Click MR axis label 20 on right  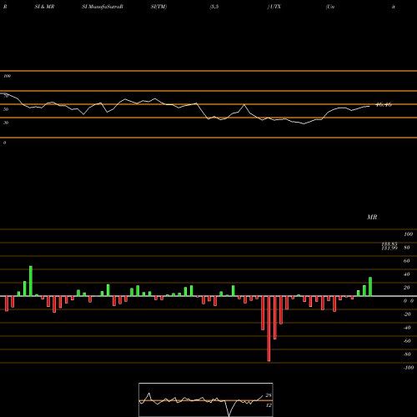point(407,288)
